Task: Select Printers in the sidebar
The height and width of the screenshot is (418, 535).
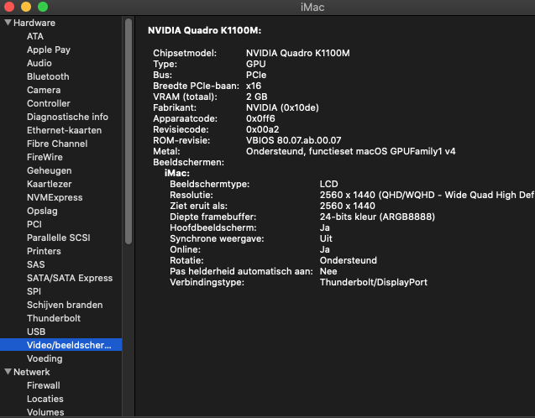Action: click(44, 251)
